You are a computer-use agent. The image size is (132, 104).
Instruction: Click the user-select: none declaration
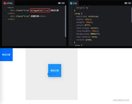[87, 37]
